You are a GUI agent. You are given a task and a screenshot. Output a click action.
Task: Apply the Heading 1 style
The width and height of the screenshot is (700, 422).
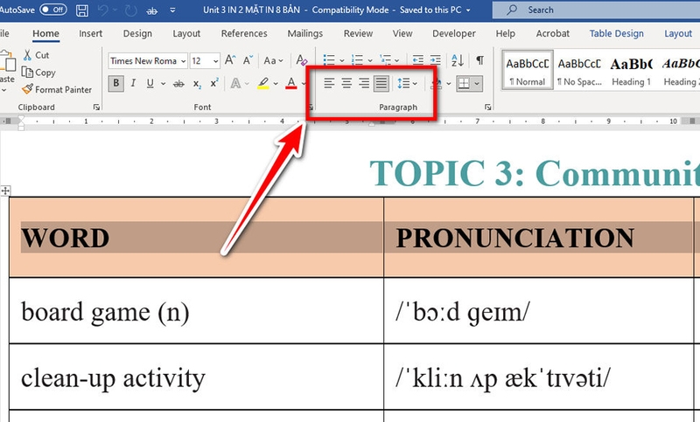(631, 71)
